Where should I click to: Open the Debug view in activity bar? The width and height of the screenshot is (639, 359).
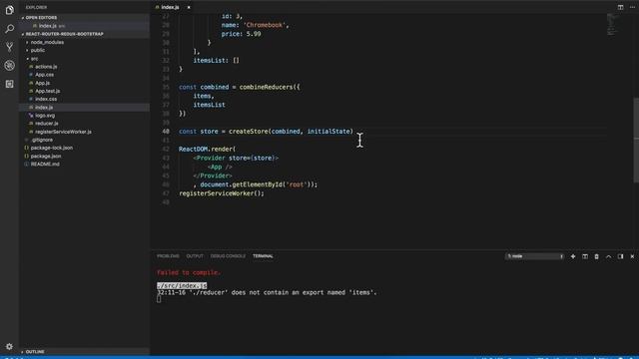click(x=9, y=65)
